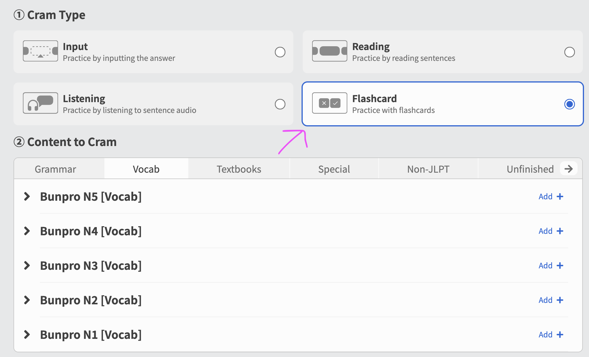Add Bunpro N4 Vocab to cram
The image size is (589, 357).
pyautogui.click(x=551, y=231)
